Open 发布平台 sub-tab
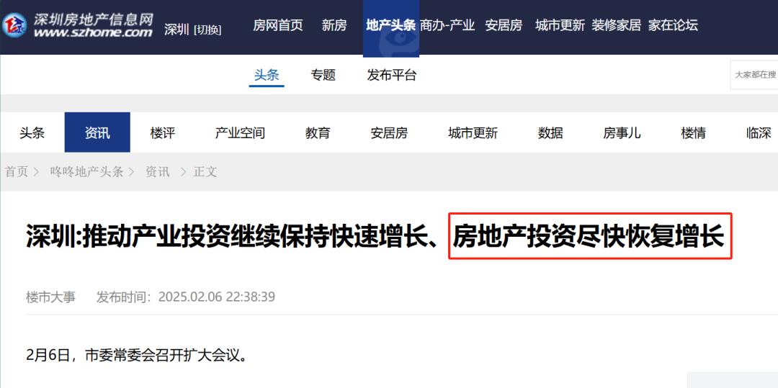This screenshot has height=388, width=778. tap(392, 76)
